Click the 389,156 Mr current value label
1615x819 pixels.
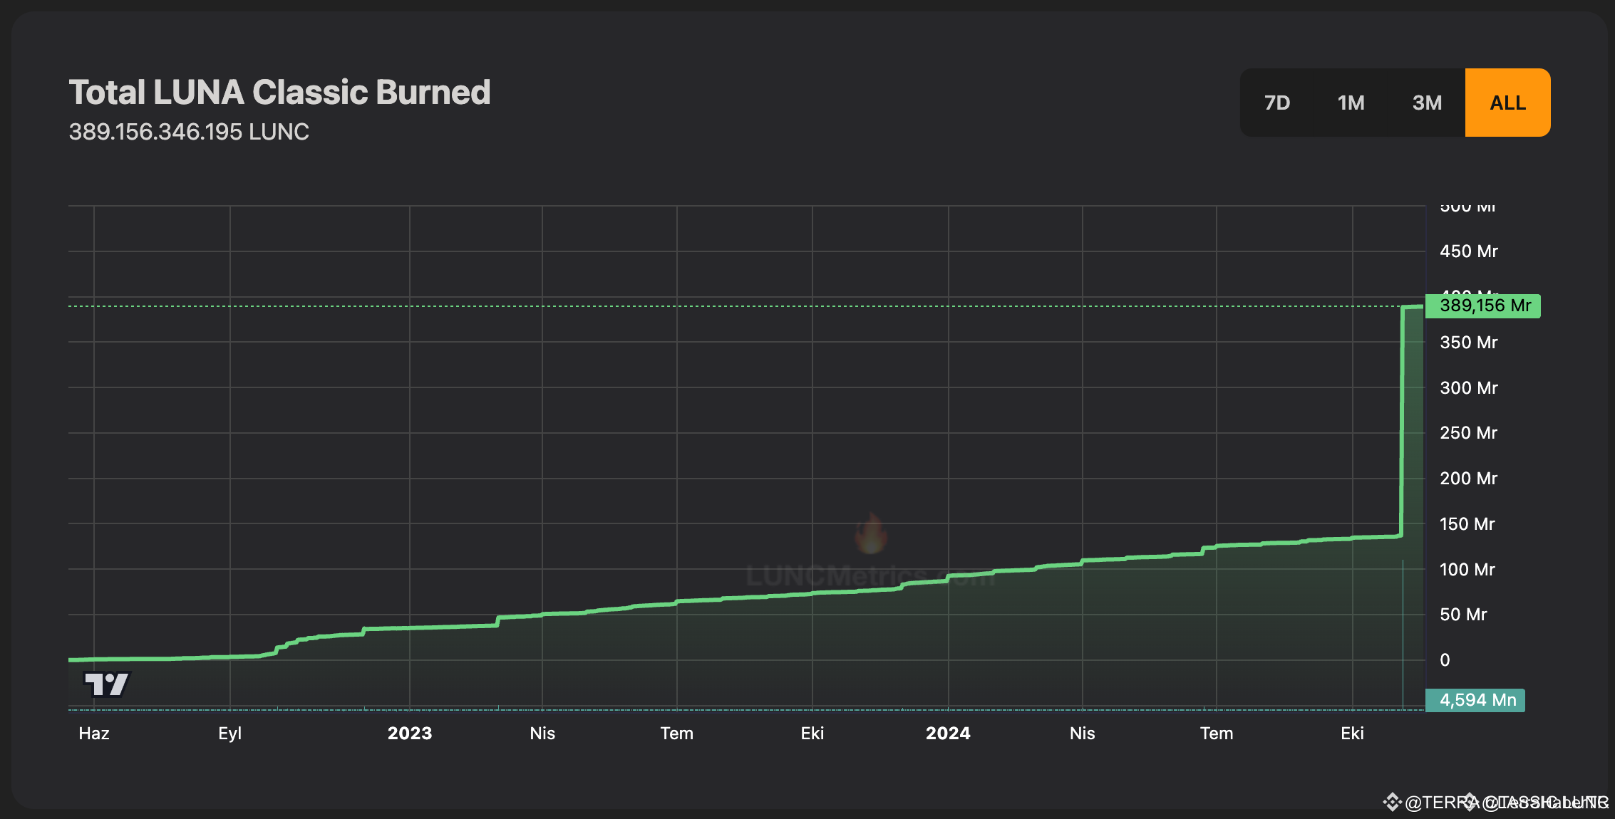pyautogui.click(x=1483, y=306)
